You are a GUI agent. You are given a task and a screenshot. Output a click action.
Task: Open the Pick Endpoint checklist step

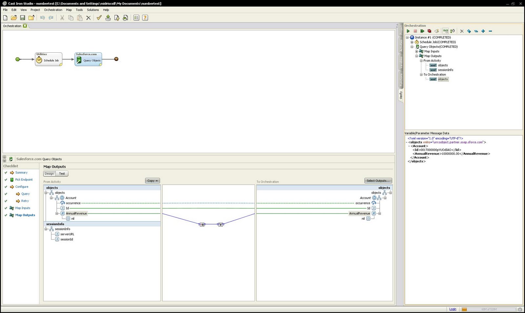click(24, 180)
